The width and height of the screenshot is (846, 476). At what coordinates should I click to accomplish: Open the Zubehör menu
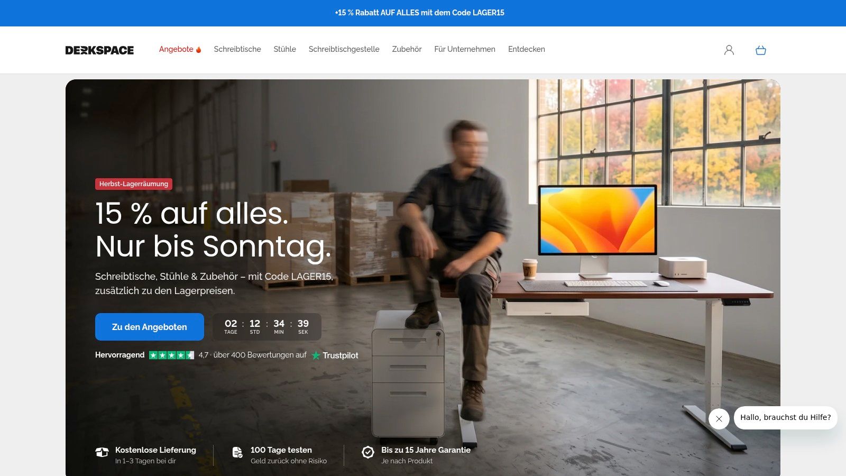pos(407,49)
